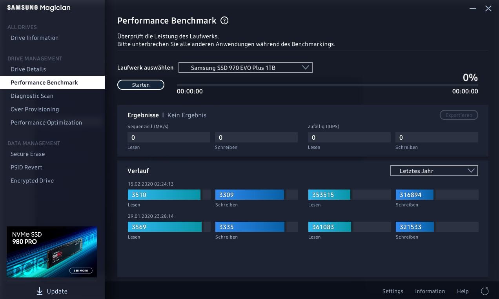Open Information from footer
Image resolution: width=499 pixels, height=299 pixels.
pyautogui.click(x=430, y=291)
